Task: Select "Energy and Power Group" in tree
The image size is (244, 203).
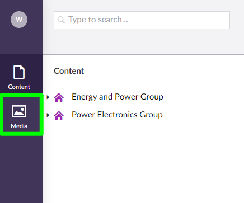Action: (x=118, y=97)
